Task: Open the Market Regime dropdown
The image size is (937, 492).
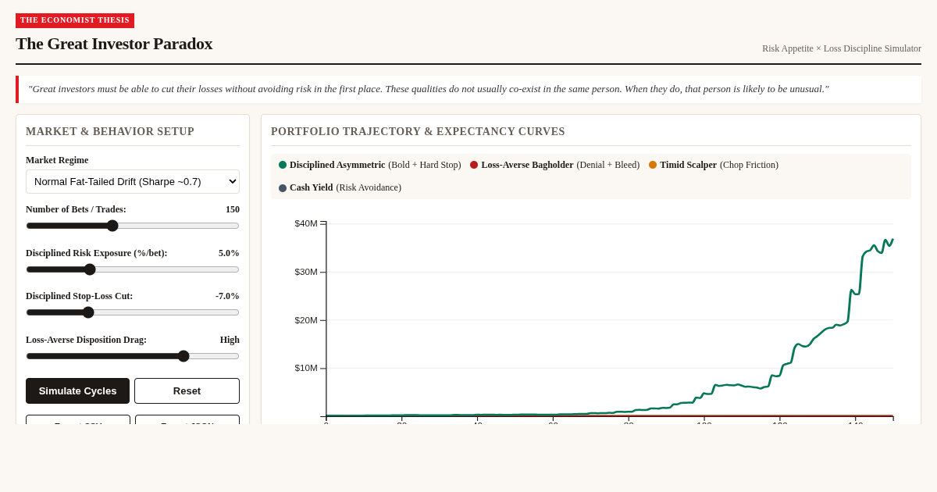Action: (x=133, y=181)
